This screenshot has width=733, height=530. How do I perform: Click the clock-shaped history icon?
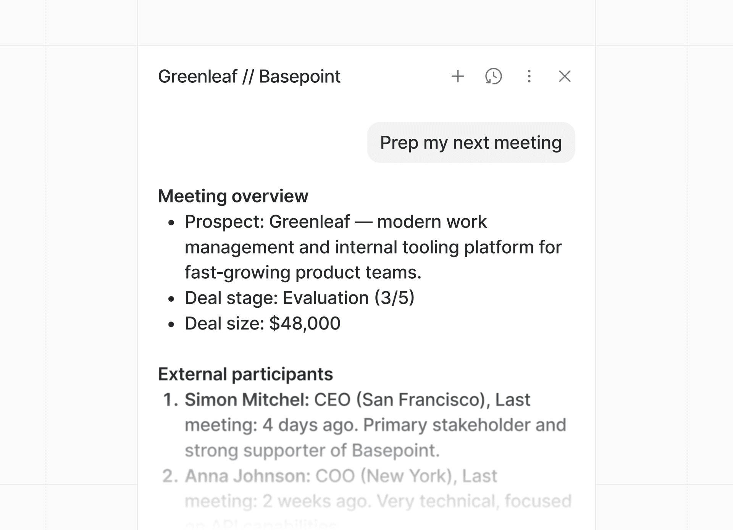(x=493, y=76)
